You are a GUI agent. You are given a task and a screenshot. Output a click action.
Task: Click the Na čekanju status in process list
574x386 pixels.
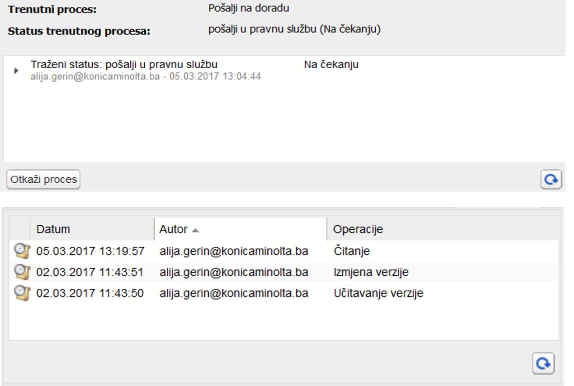click(x=331, y=65)
